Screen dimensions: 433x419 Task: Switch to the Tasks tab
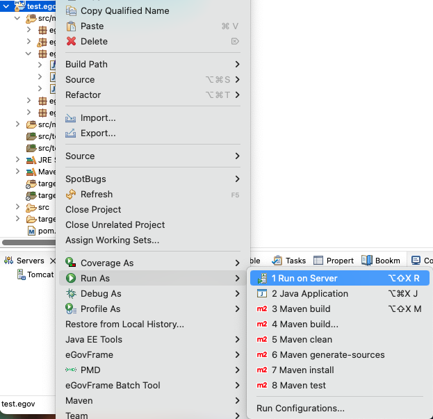288,261
